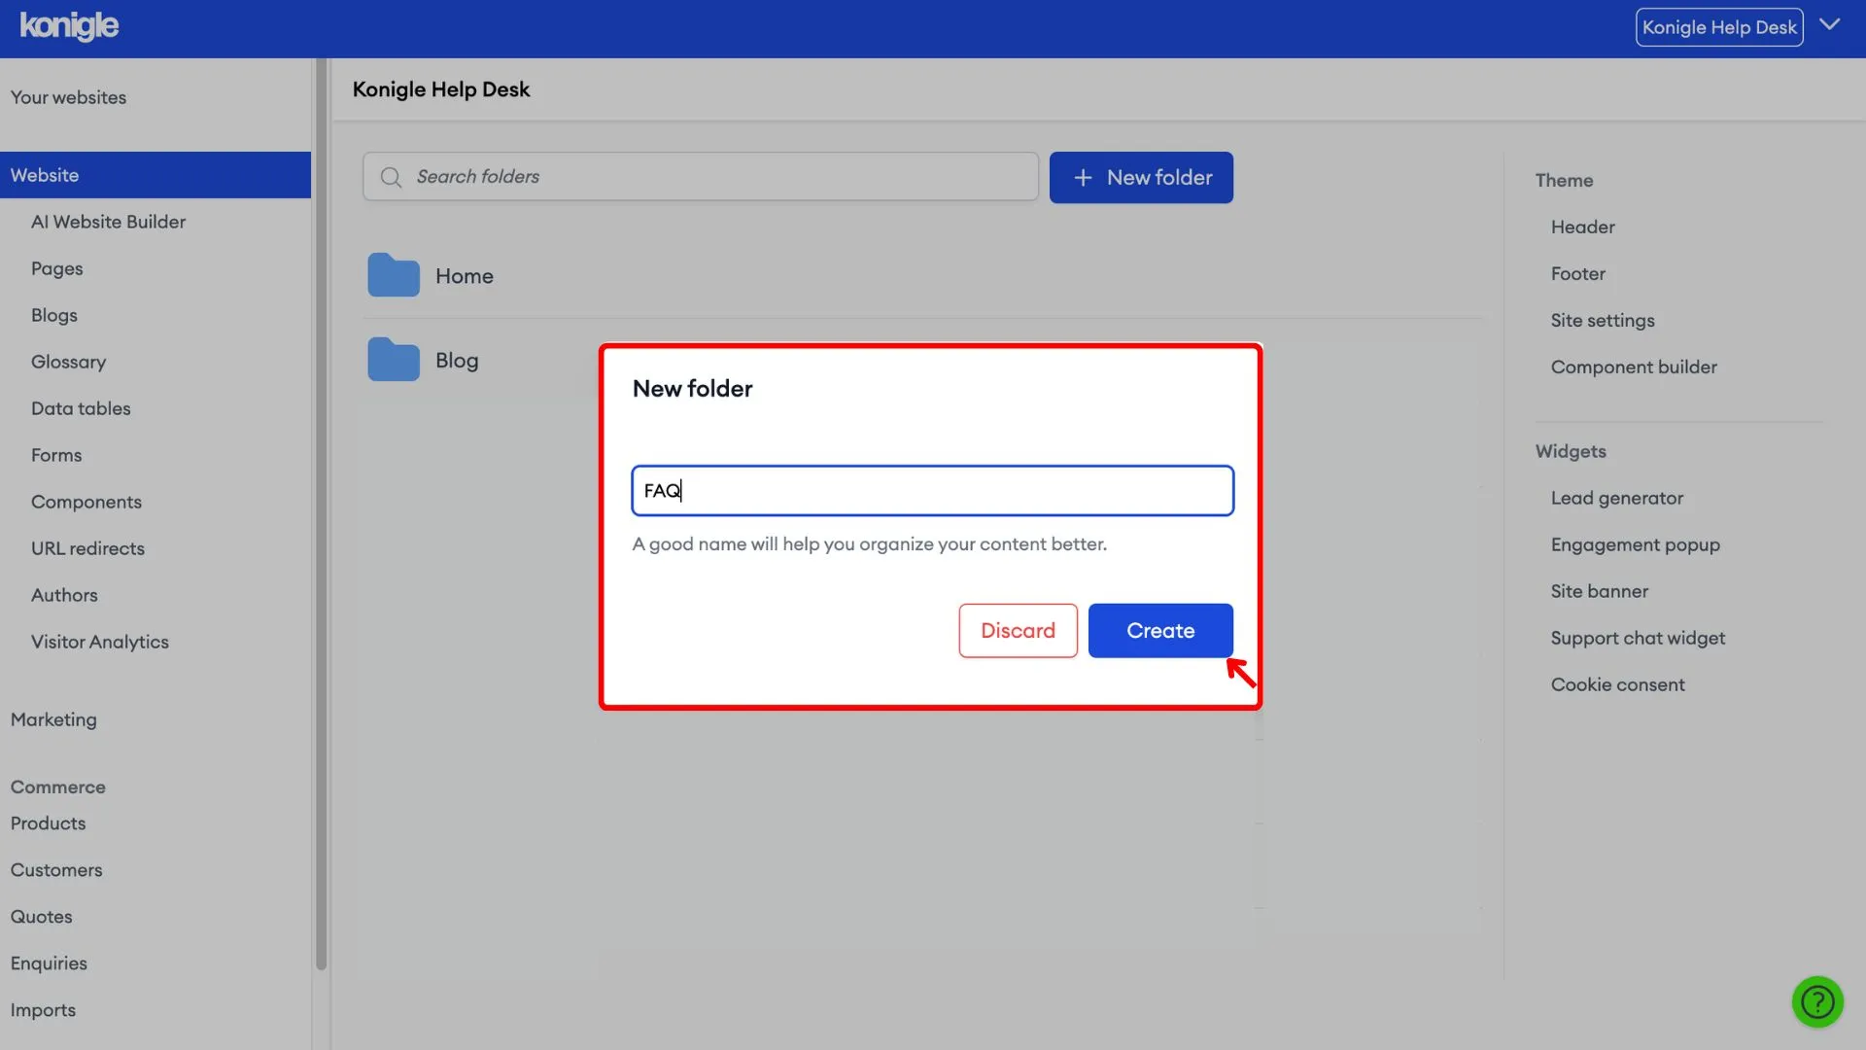Open Components in sidebar
The image size is (1866, 1050).
click(86, 502)
